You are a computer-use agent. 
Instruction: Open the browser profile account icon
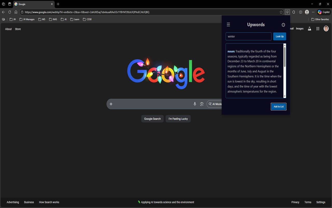307,12
